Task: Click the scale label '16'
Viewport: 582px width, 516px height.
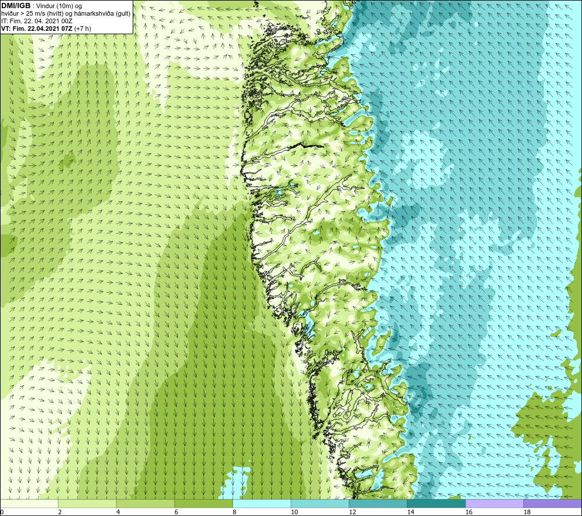Action: coord(469,513)
